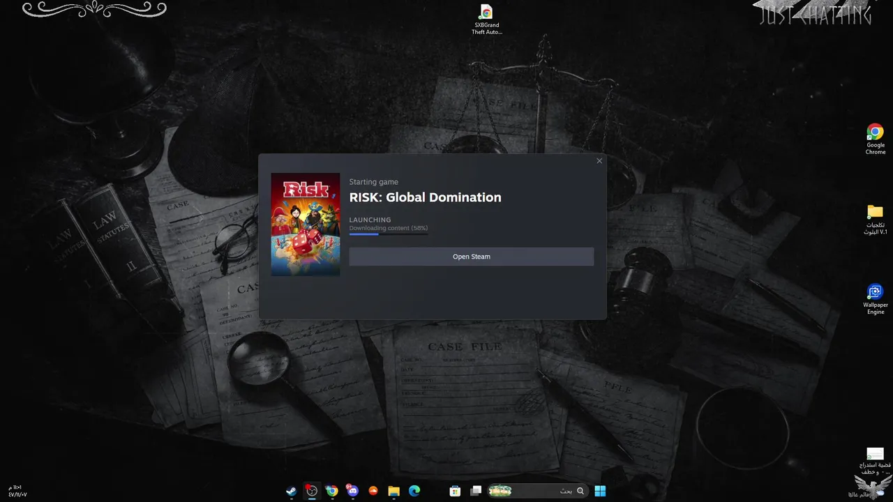This screenshot has height=502, width=893.
Task: Open Discord from the taskbar
Action: (352, 491)
